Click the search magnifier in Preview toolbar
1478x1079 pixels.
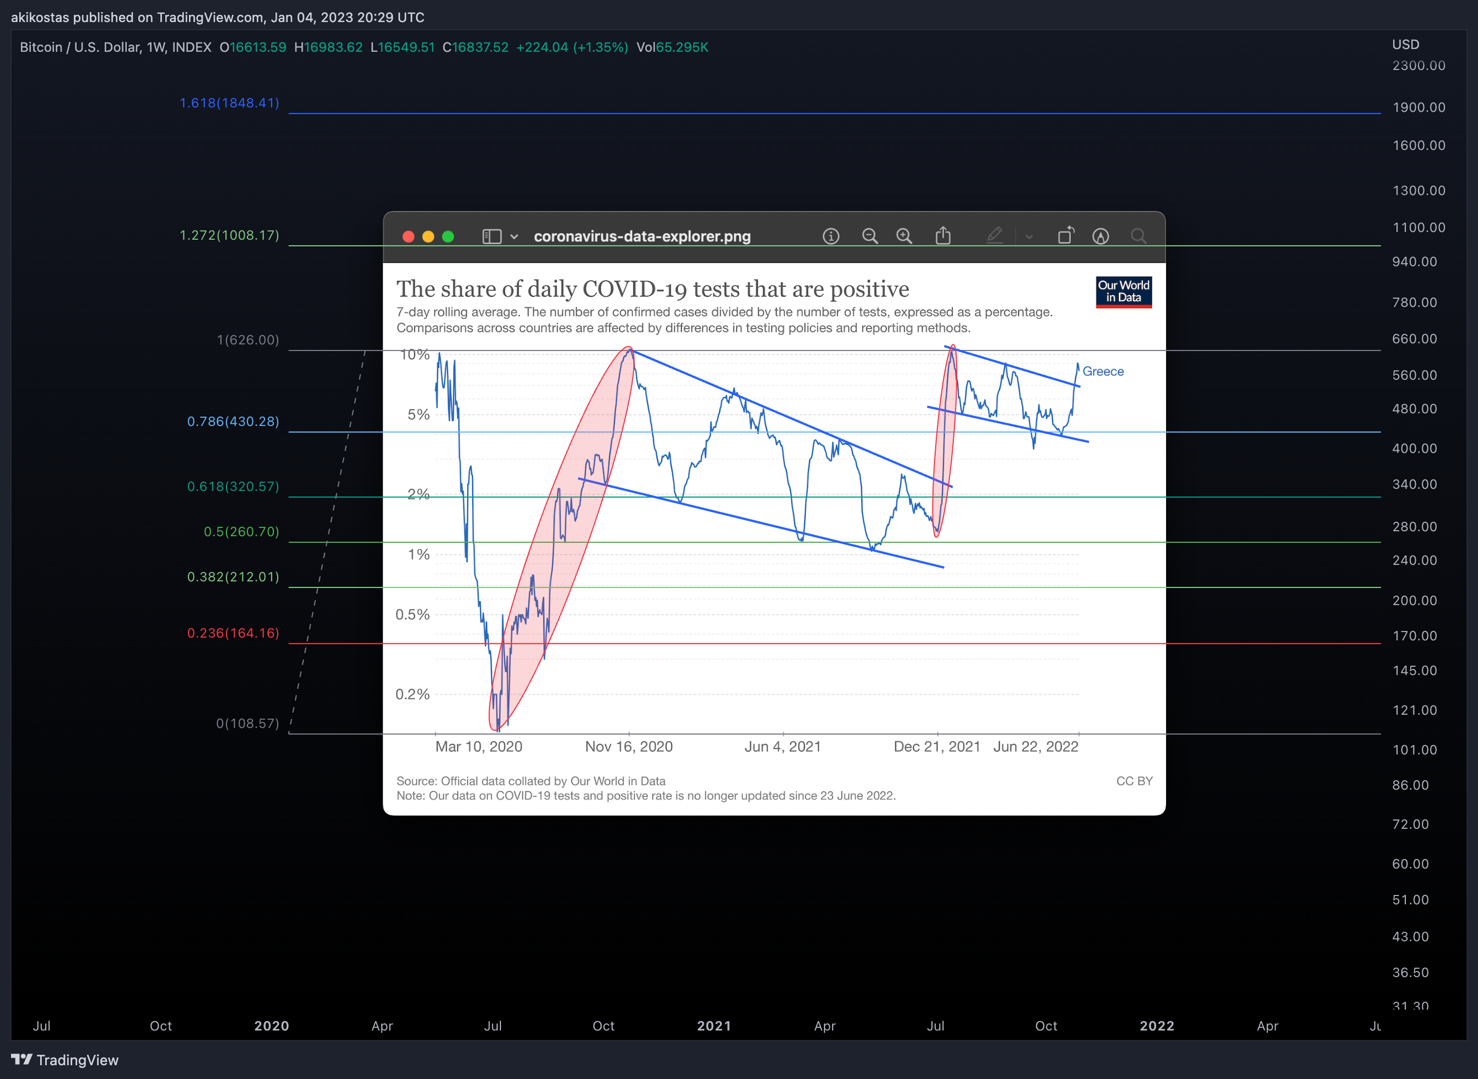pyautogui.click(x=1139, y=236)
